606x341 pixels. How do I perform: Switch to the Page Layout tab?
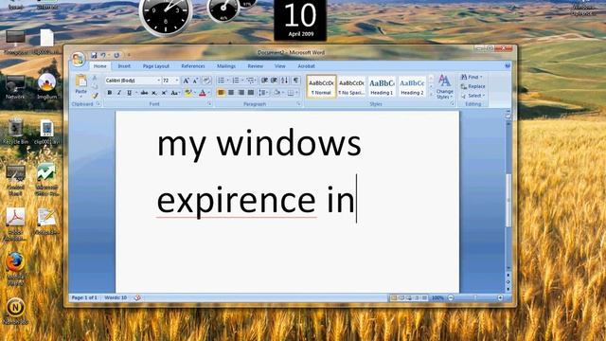[x=156, y=66]
